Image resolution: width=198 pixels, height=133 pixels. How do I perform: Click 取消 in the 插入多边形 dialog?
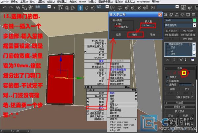coord(152,35)
